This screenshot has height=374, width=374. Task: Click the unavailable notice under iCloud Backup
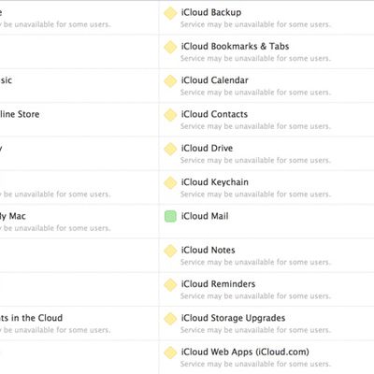255,24
